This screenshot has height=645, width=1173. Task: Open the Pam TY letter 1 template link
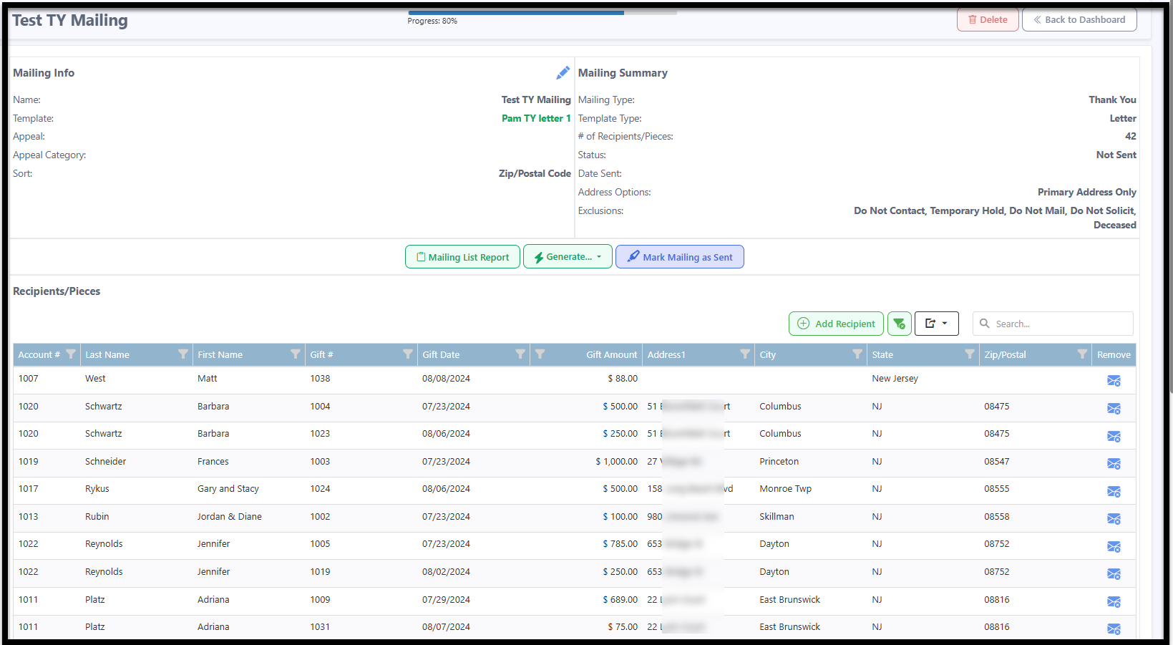pyautogui.click(x=536, y=118)
